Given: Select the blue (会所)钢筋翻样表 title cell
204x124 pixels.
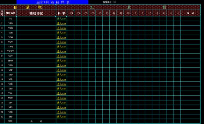Looking at the screenshot, I should [52, 2].
